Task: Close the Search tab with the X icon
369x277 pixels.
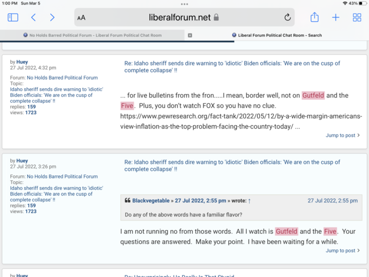Action: 190,35
